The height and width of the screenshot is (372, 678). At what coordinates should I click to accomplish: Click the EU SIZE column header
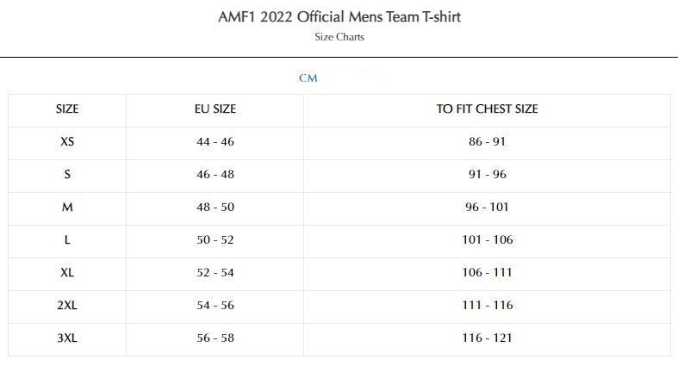215,109
